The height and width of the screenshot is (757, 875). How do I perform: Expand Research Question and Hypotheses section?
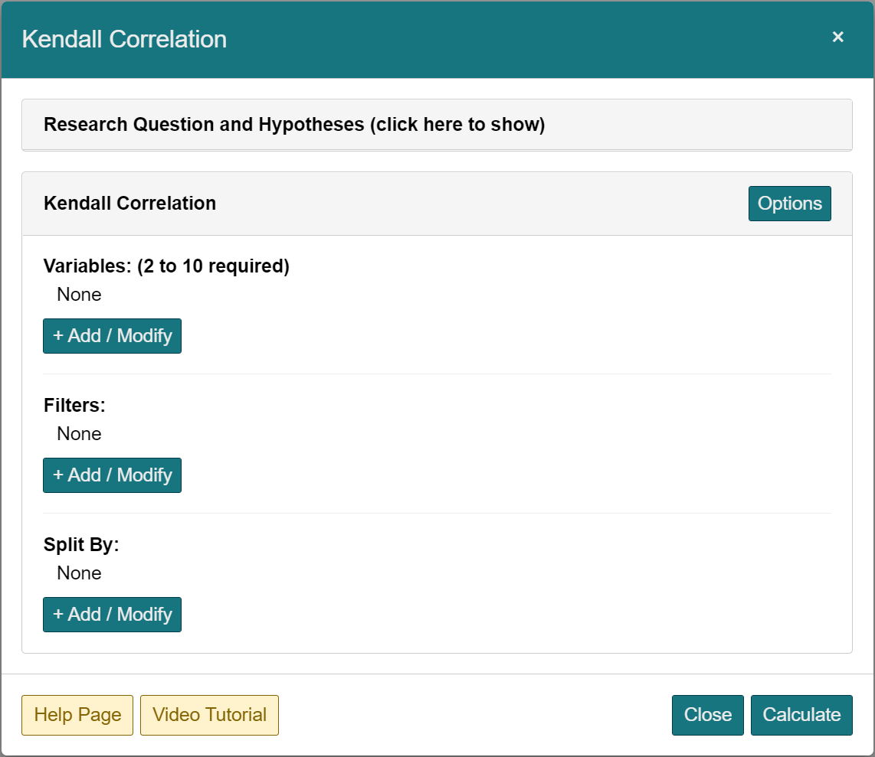(294, 125)
